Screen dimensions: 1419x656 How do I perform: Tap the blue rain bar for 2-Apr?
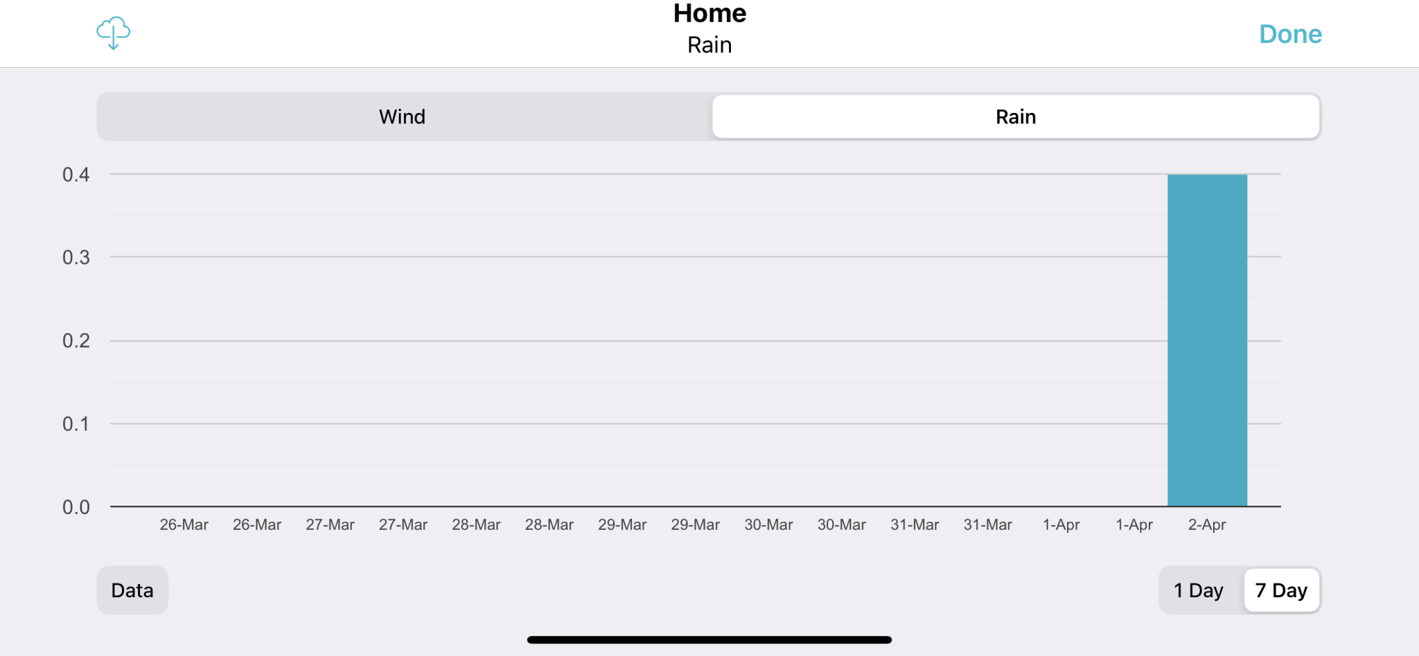click(1207, 339)
